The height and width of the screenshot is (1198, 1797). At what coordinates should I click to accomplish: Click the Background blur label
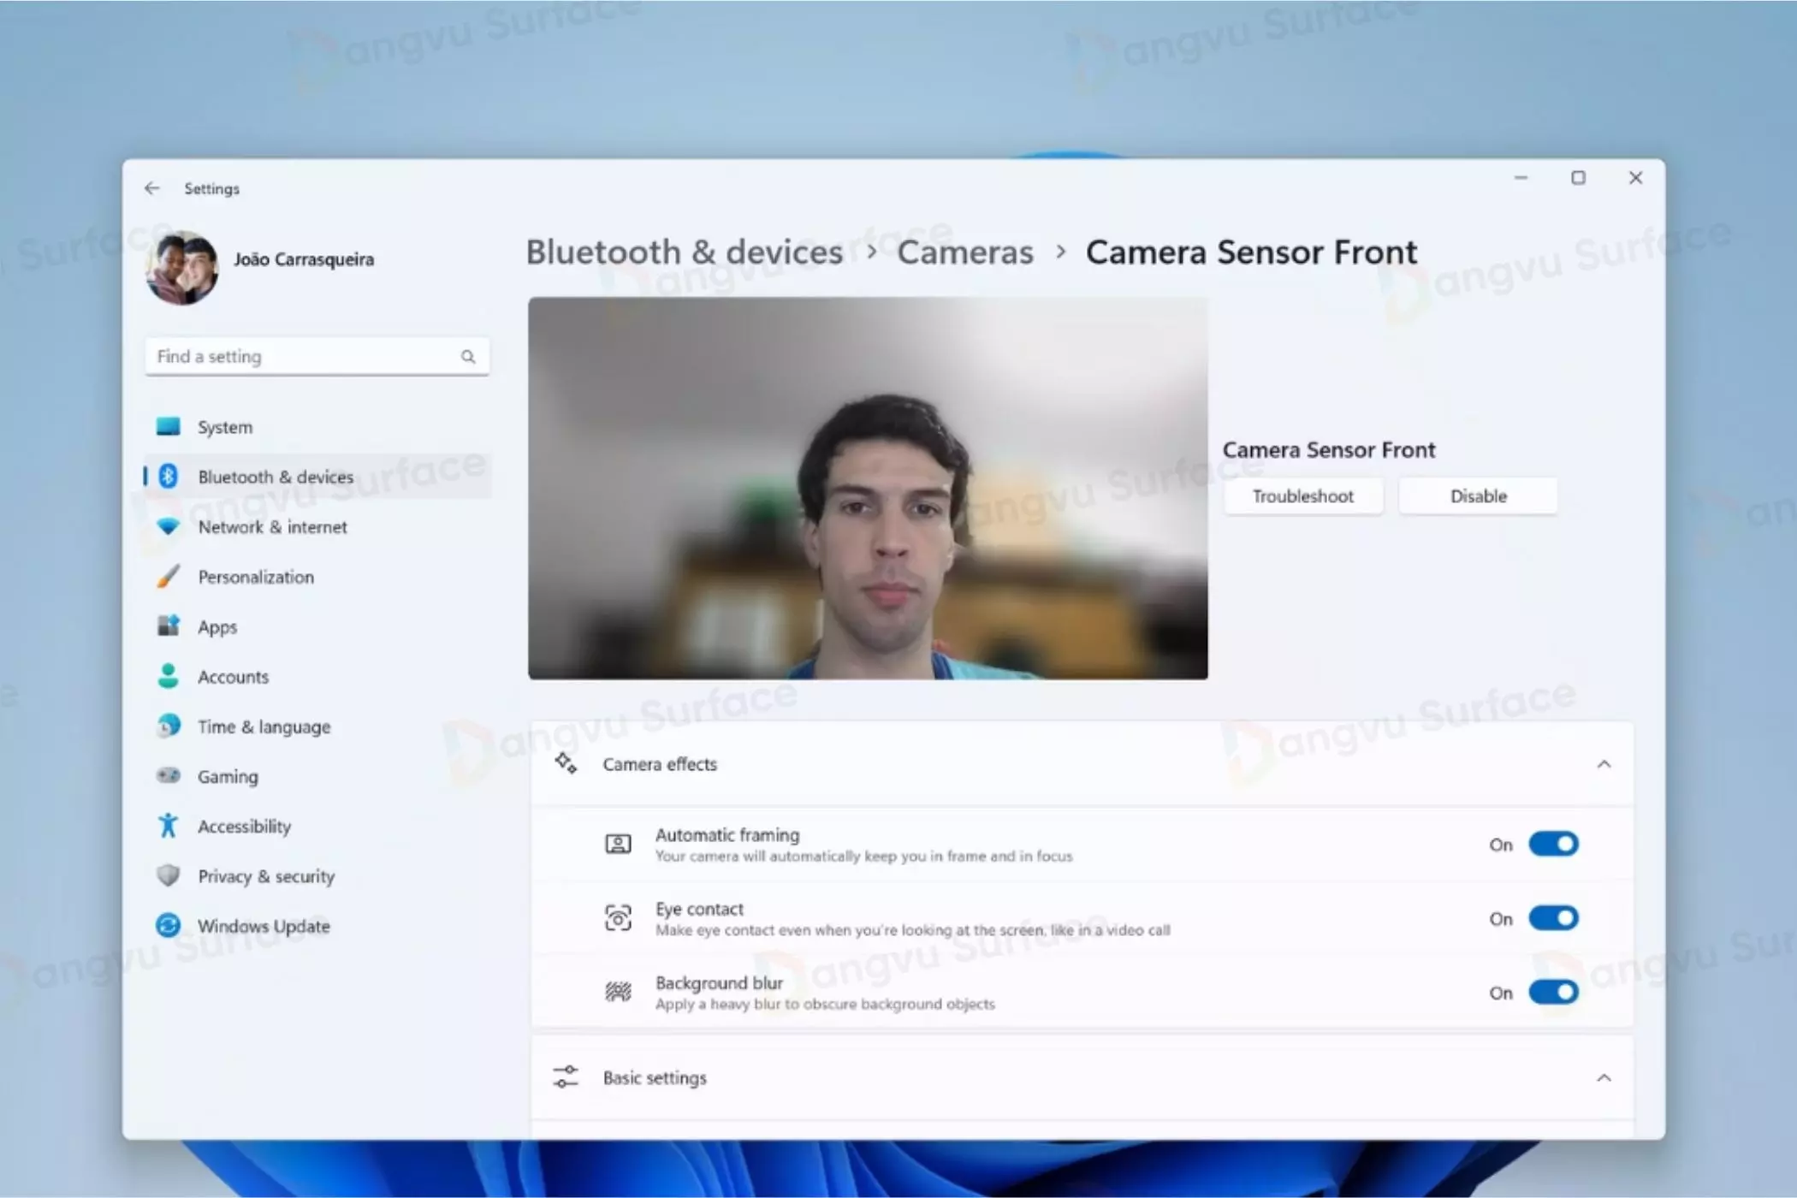pos(719,982)
